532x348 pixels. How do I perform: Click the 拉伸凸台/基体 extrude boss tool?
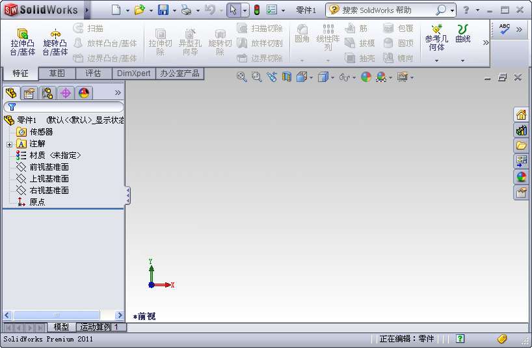coord(23,42)
